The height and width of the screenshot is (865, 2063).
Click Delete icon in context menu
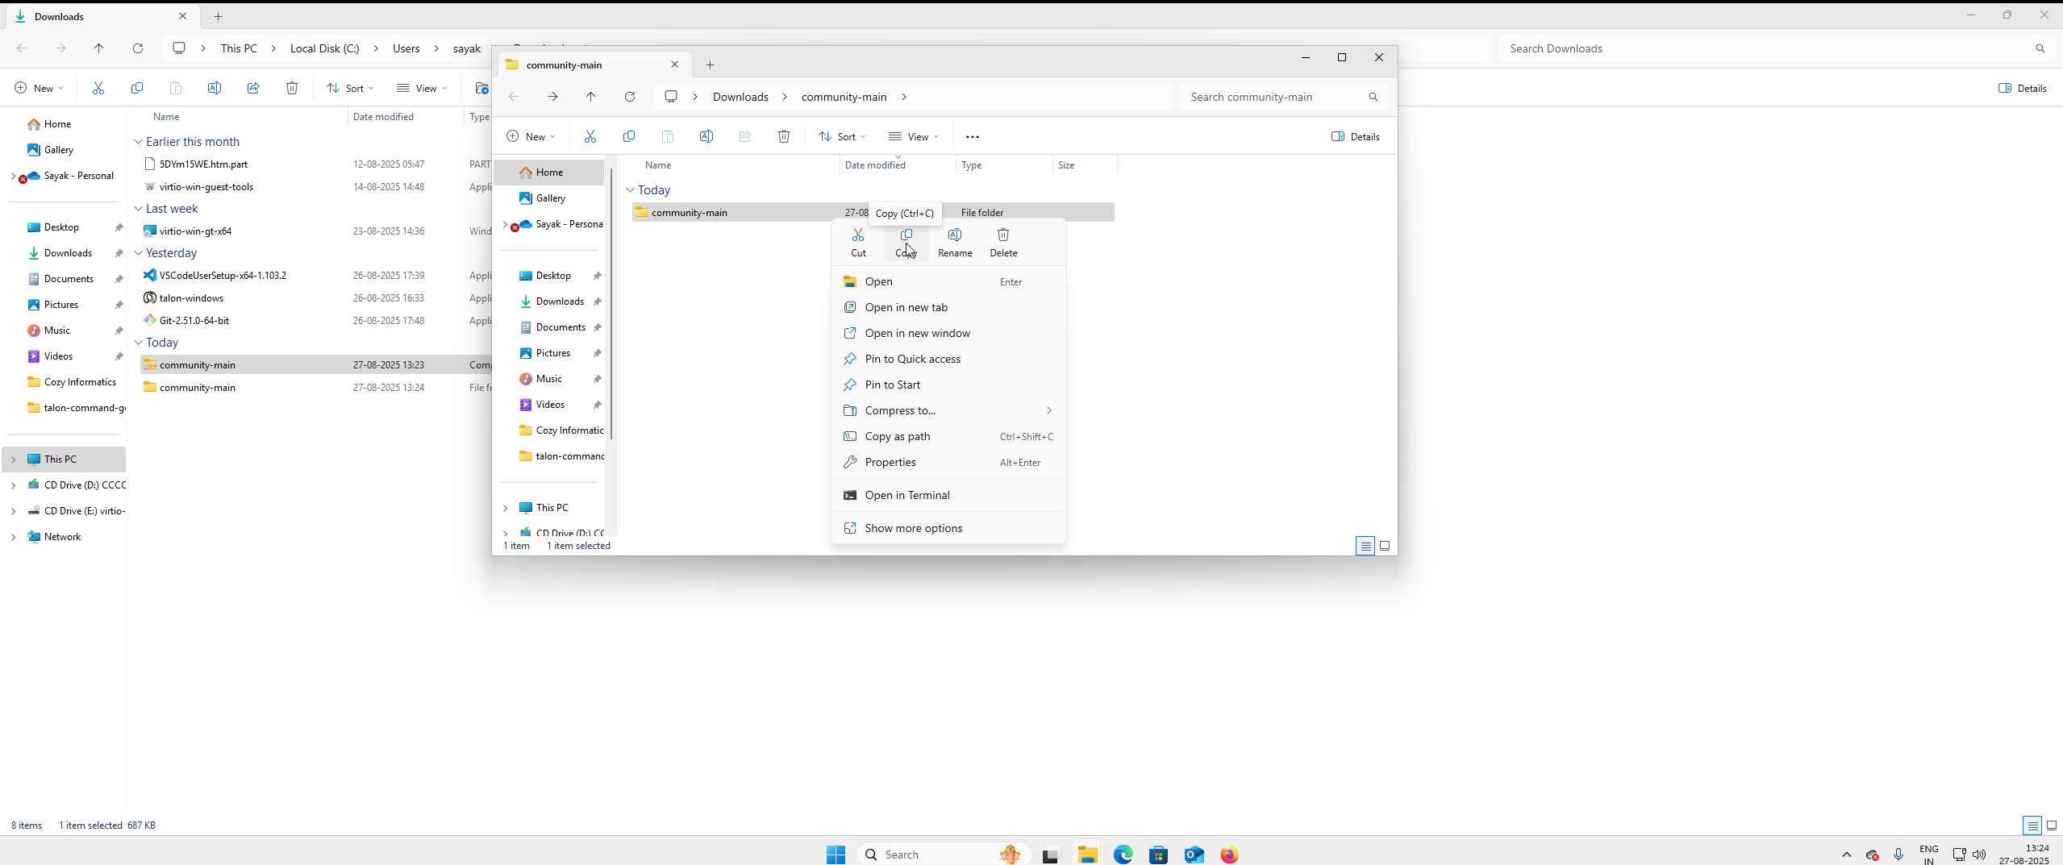(1003, 242)
